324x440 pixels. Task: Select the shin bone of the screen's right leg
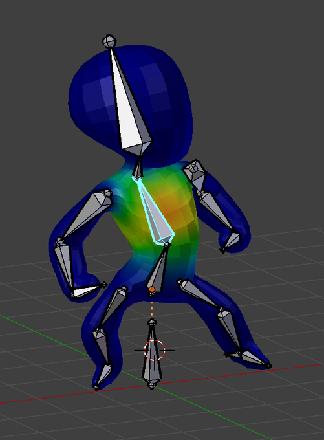pos(230,330)
